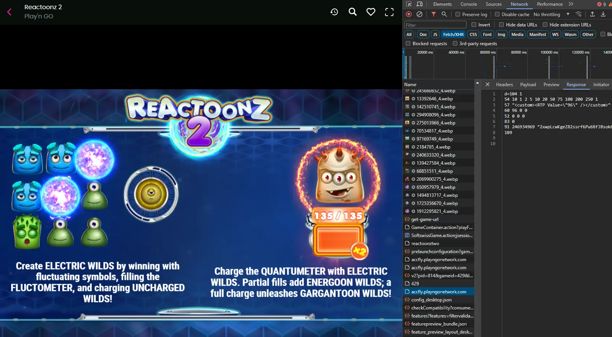Filter requests by Manifest type
Image resolution: width=612 pixels, height=337 pixels.
538,34
